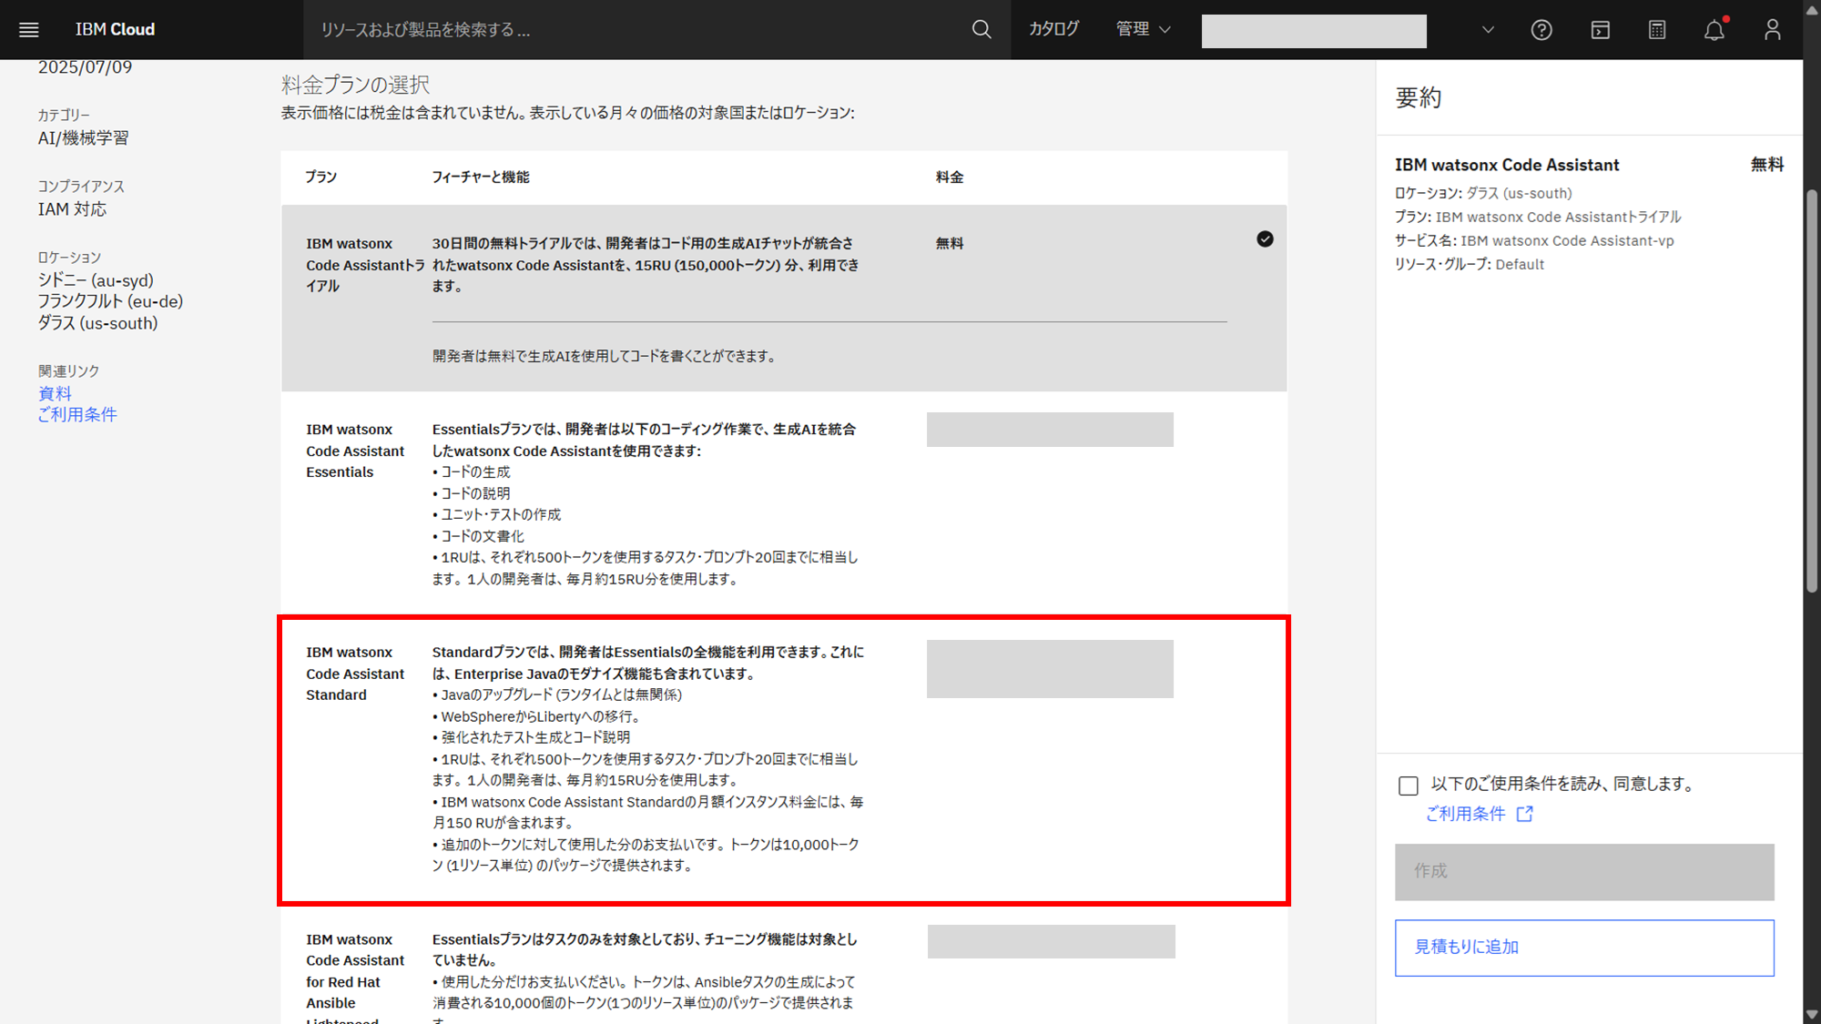Click the search magnifier icon
The image size is (1821, 1024).
pos(981,30)
